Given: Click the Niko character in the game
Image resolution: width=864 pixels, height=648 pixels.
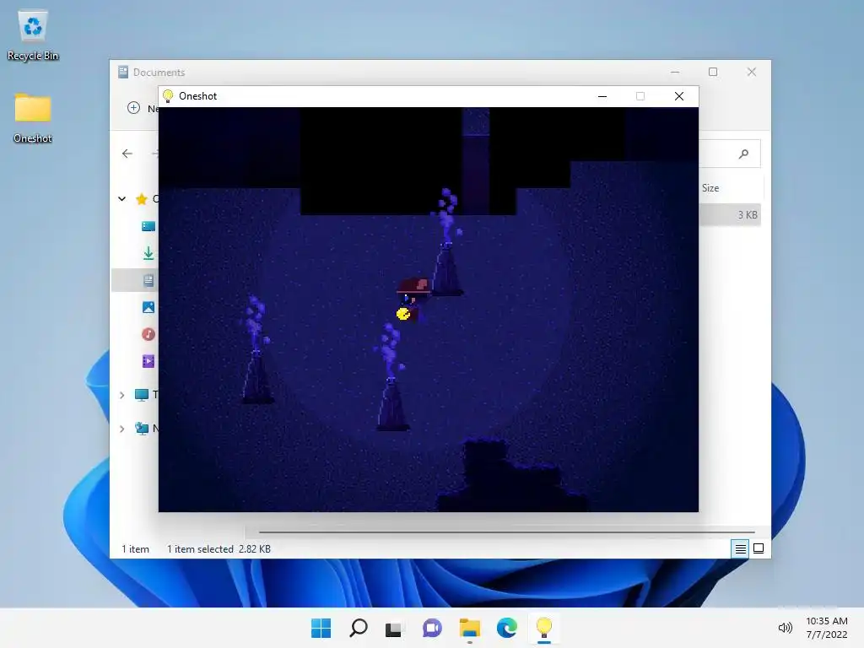Looking at the screenshot, I should [412, 300].
